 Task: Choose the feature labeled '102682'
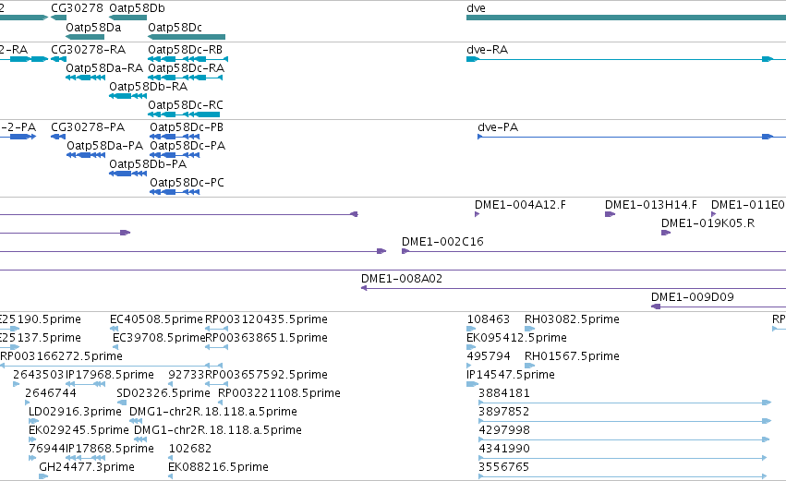tap(190, 450)
